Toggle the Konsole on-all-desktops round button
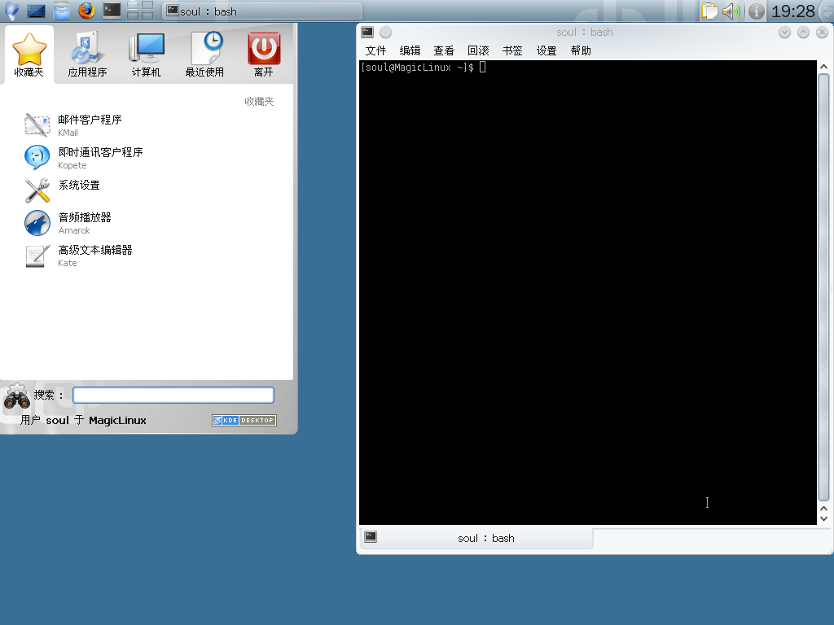The height and width of the screenshot is (625, 834). (385, 33)
